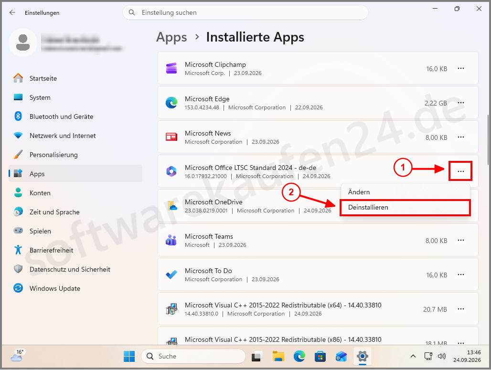Click the taskbar Suche search box
The image size is (491, 370).
click(193, 356)
